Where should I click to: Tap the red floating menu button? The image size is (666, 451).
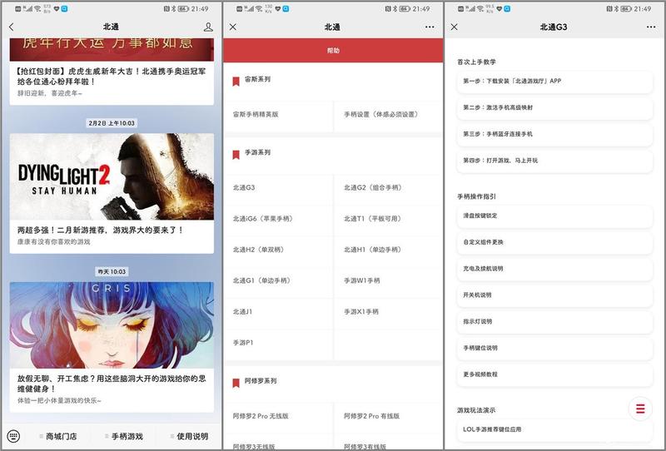640,409
